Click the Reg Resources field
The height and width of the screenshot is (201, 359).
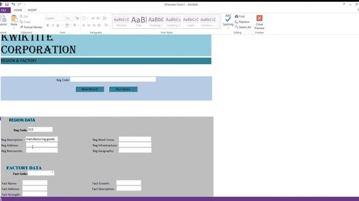click(42, 150)
